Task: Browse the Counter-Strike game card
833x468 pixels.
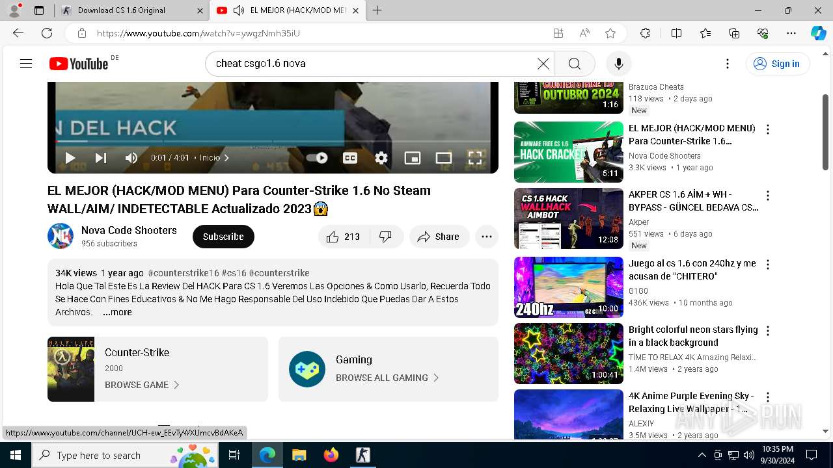Action: pos(157,369)
